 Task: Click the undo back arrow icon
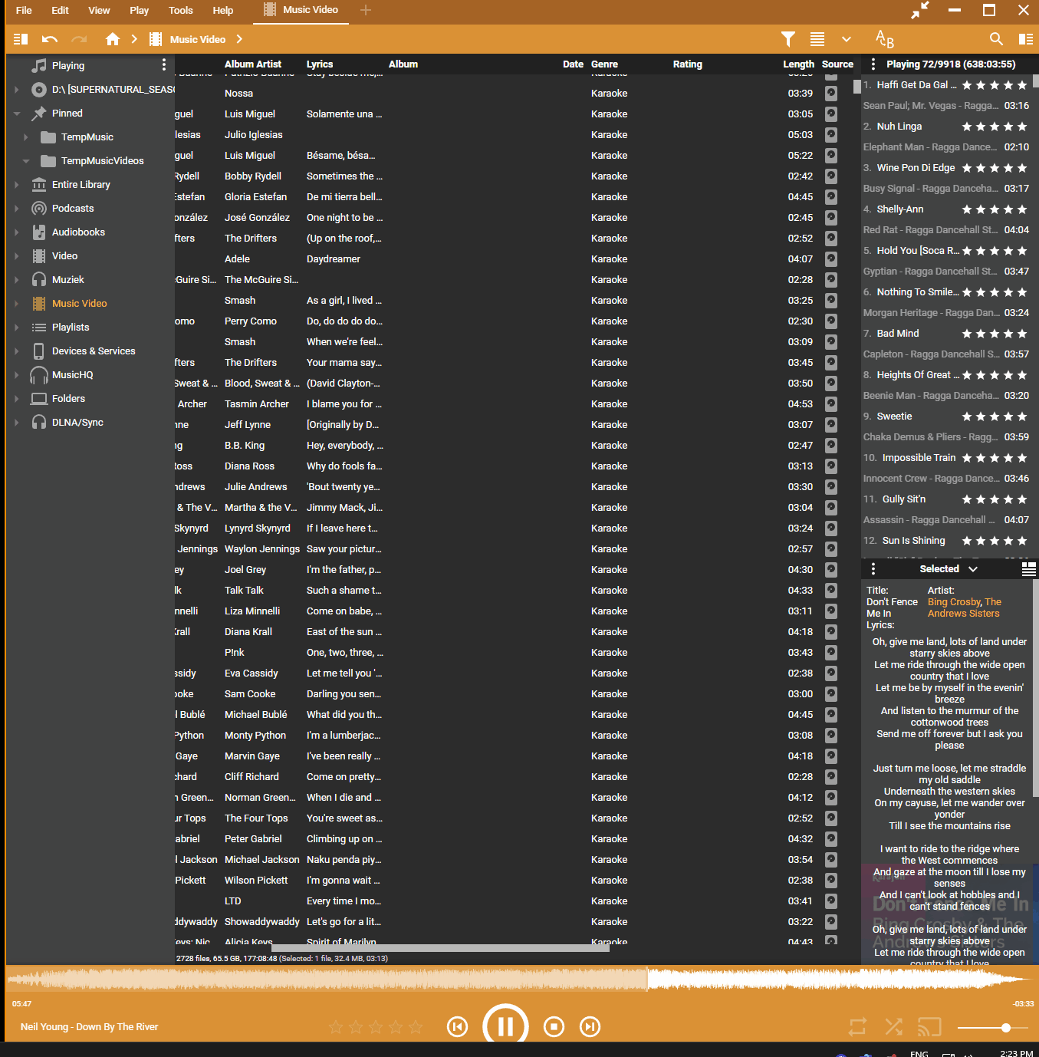(50, 39)
